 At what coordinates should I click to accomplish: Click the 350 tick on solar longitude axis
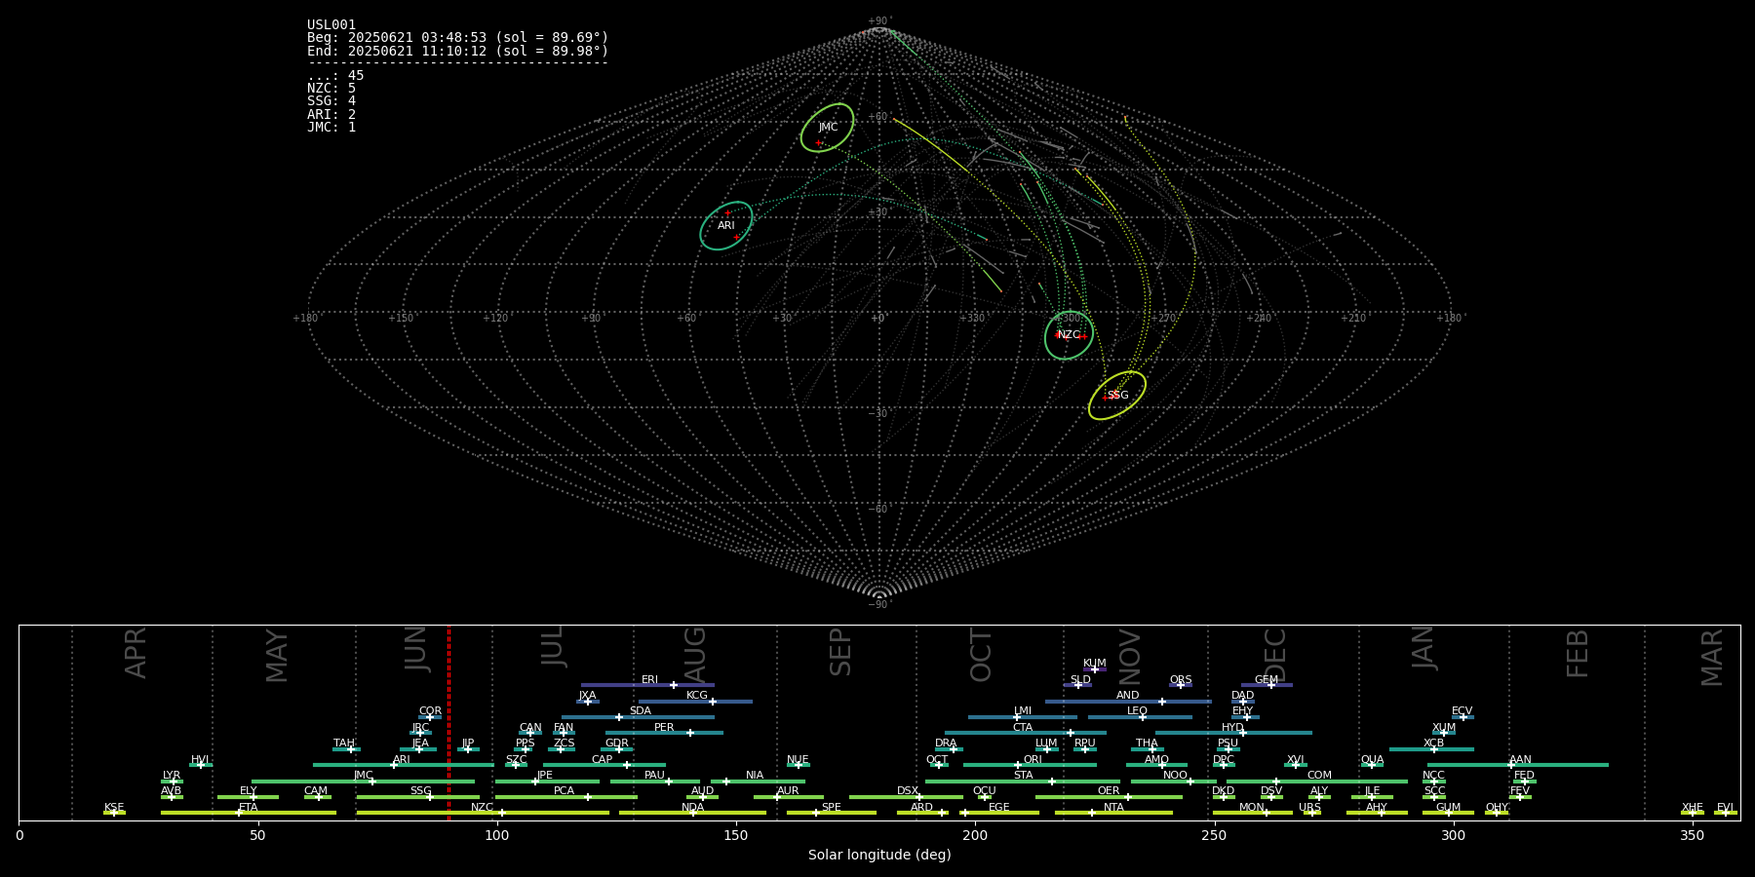pos(1693,835)
